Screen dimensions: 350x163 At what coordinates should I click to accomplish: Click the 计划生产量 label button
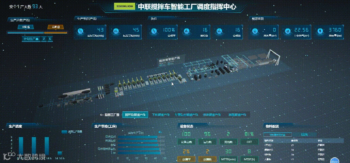coord(31,39)
